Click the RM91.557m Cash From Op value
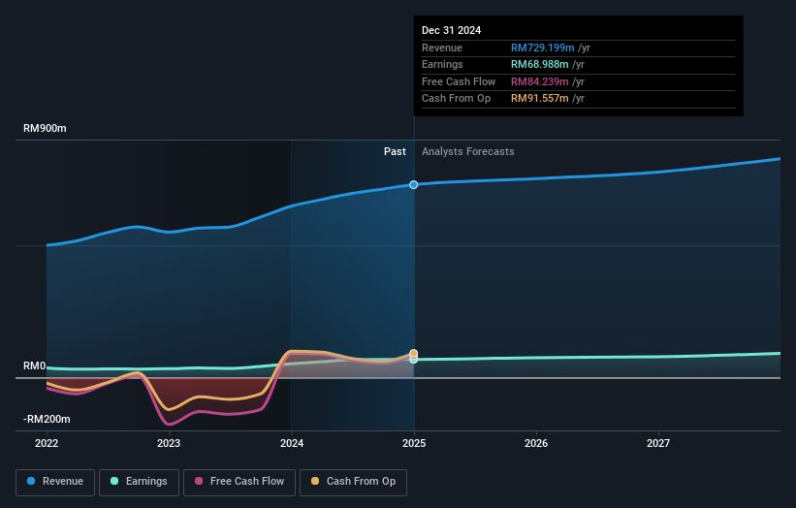Screen dimensions: 796x508 pos(538,98)
